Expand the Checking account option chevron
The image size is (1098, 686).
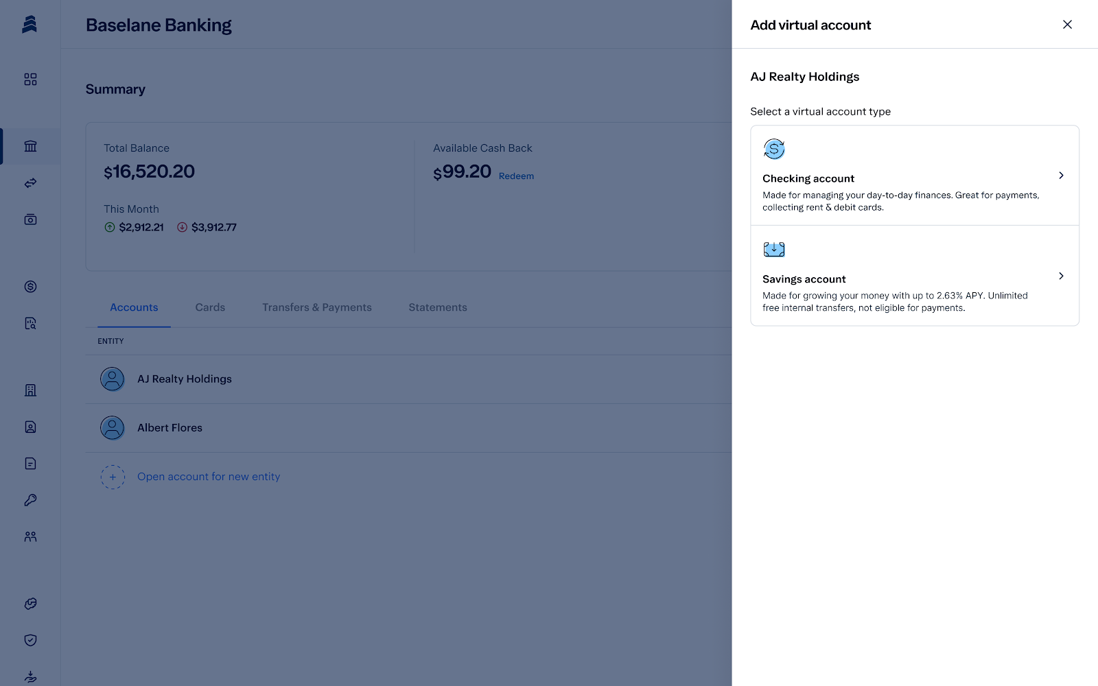[x=1061, y=176]
